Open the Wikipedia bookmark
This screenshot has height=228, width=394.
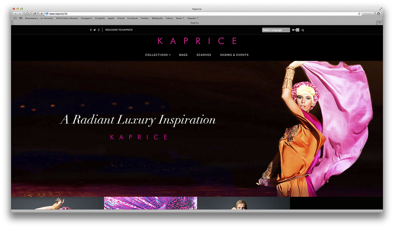click(157, 18)
